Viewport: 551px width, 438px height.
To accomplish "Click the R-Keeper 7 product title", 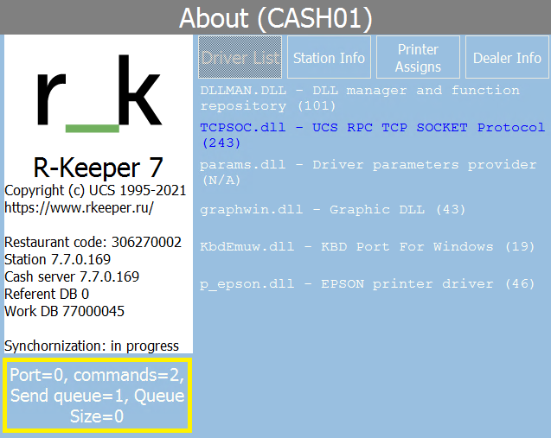I will pyautogui.click(x=98, y=168).
